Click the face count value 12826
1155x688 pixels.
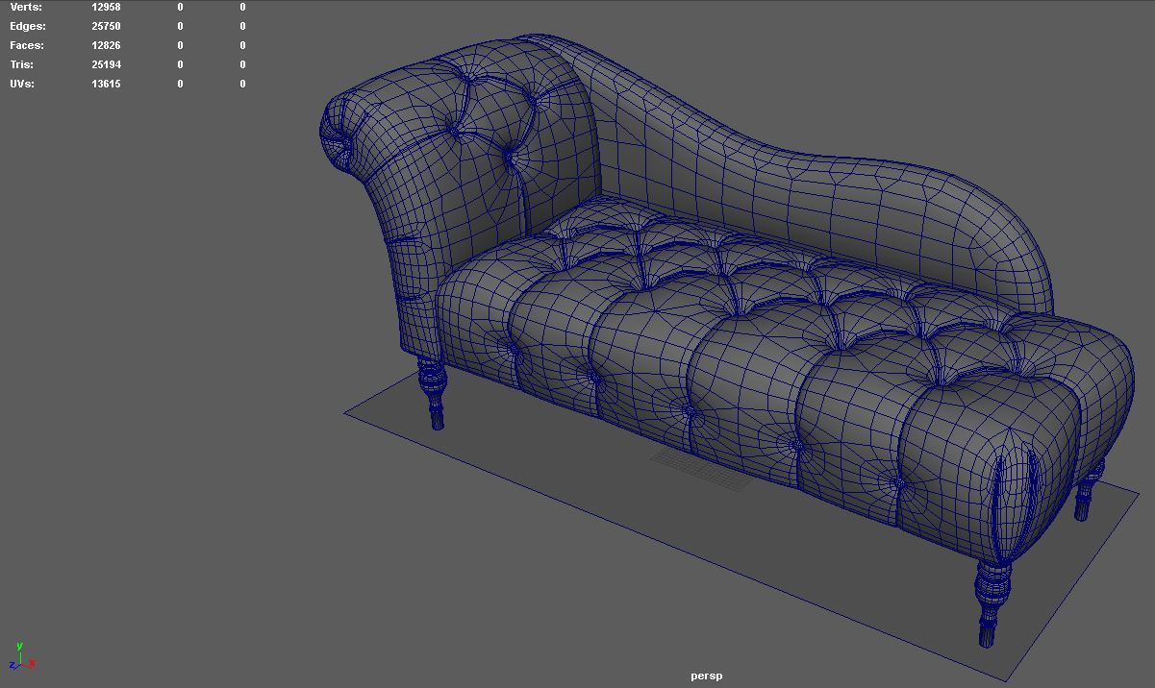pyautogui.click(x=106, y=45)
